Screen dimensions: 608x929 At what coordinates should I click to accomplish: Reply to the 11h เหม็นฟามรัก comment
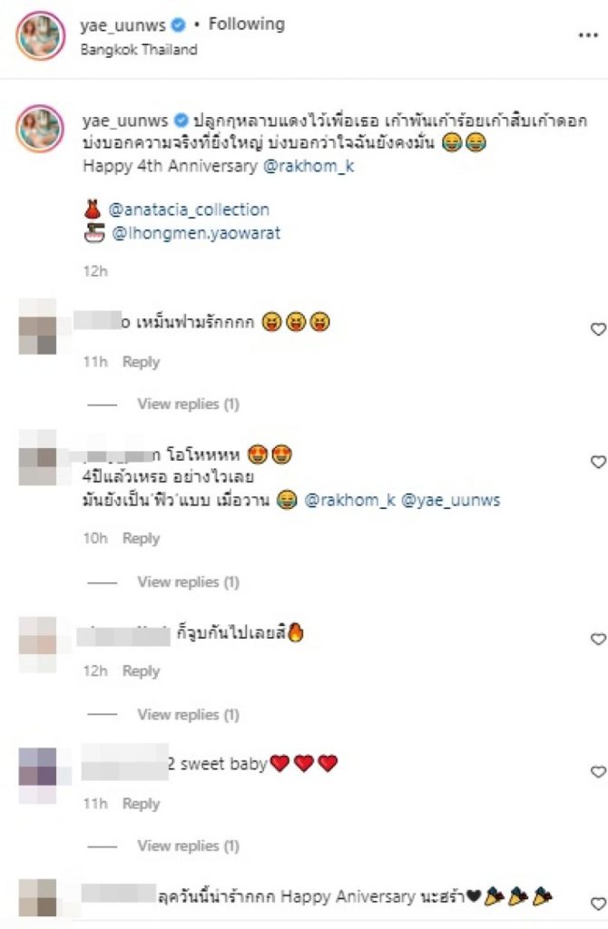point(141,361)
